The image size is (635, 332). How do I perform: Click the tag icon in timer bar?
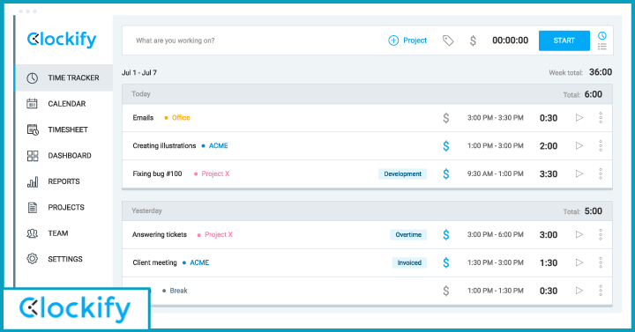[x=448, y=41]
